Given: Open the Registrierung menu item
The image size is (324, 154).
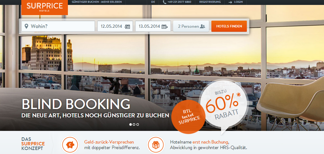Looking at the screenshot, I should (210, 2).
